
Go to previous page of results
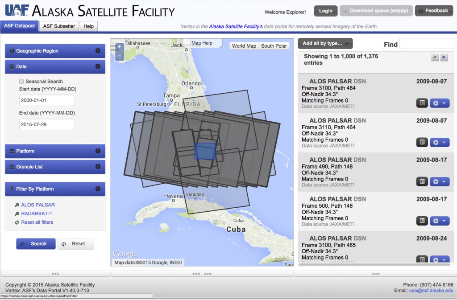pyautogui.click(x=435, y=58)
